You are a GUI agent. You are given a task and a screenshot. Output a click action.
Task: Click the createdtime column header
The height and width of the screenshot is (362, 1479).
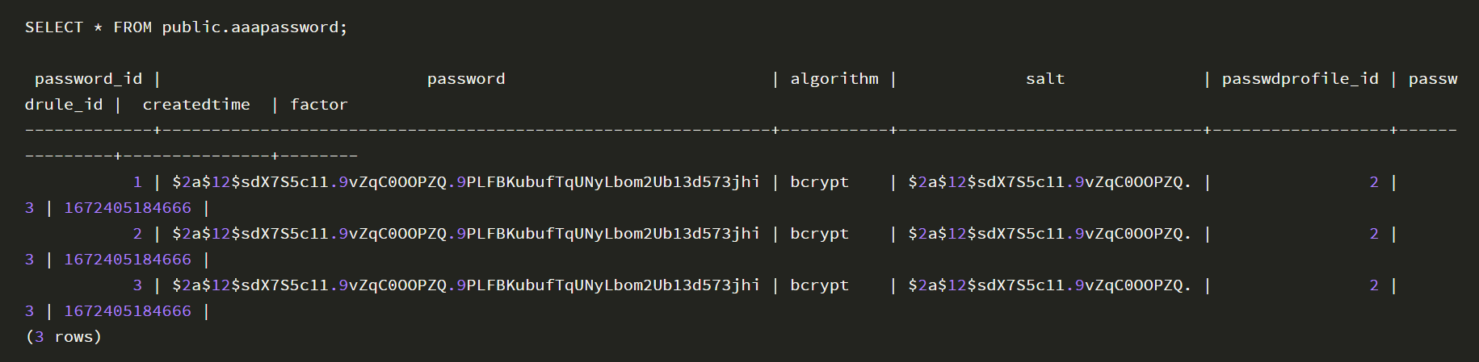(x=196, y=105)
